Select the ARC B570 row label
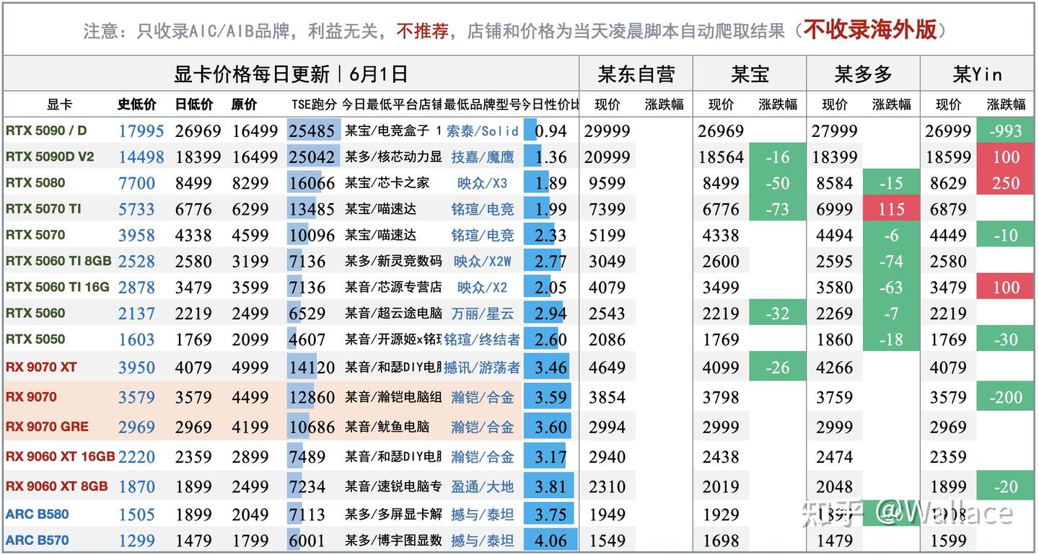 38,540
